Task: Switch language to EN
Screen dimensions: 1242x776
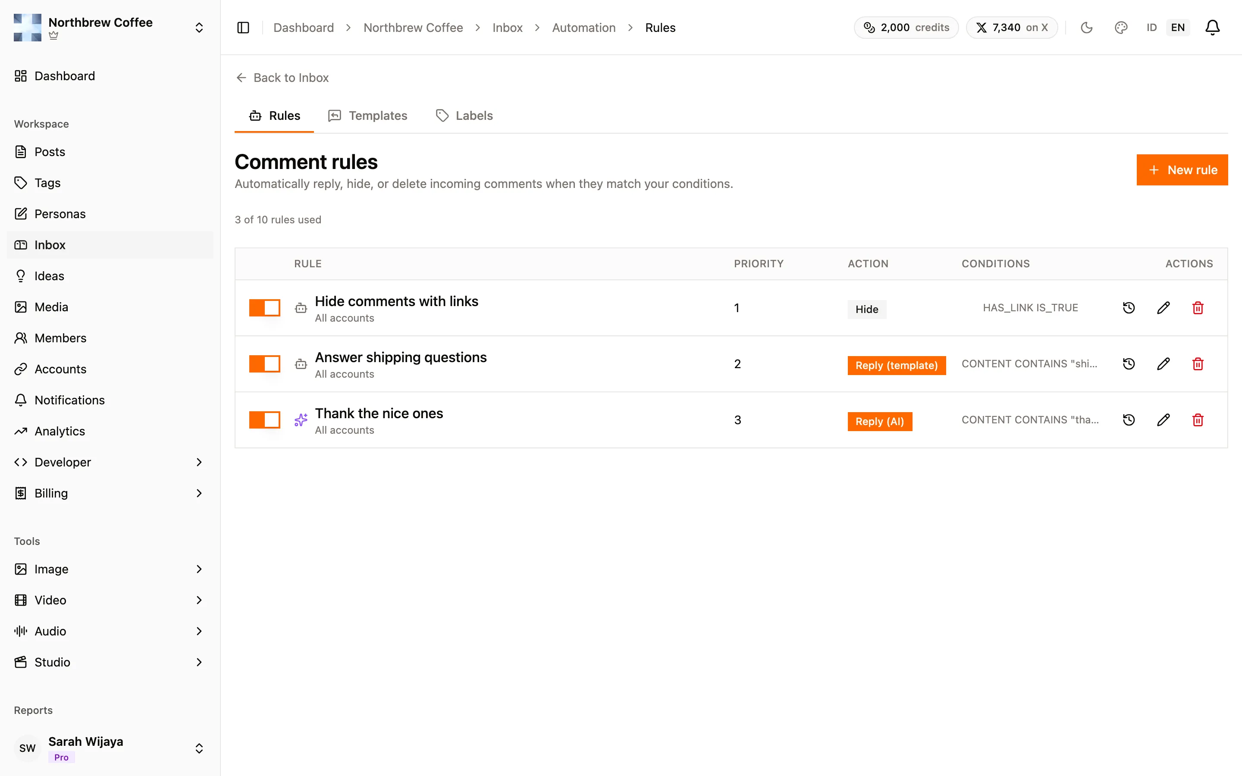Action: click(1178, 28)
